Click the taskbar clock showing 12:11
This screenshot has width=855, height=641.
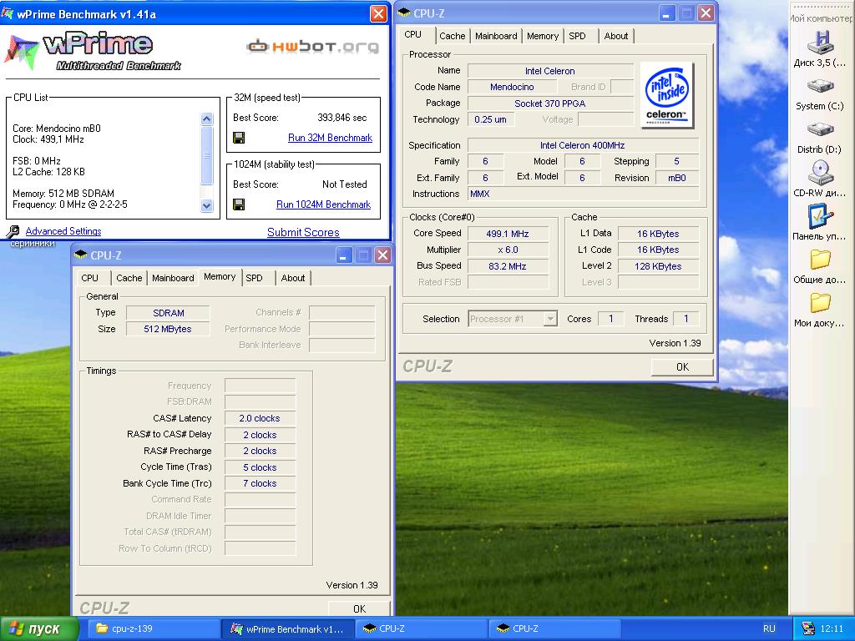click(x=832, y=628)
